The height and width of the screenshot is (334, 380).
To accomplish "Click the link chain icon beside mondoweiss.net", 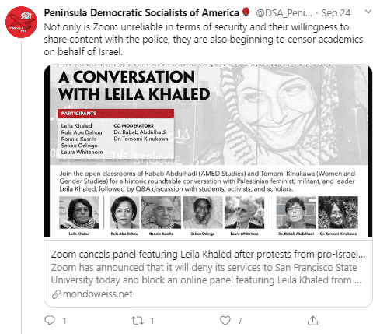I will [56, 294].
